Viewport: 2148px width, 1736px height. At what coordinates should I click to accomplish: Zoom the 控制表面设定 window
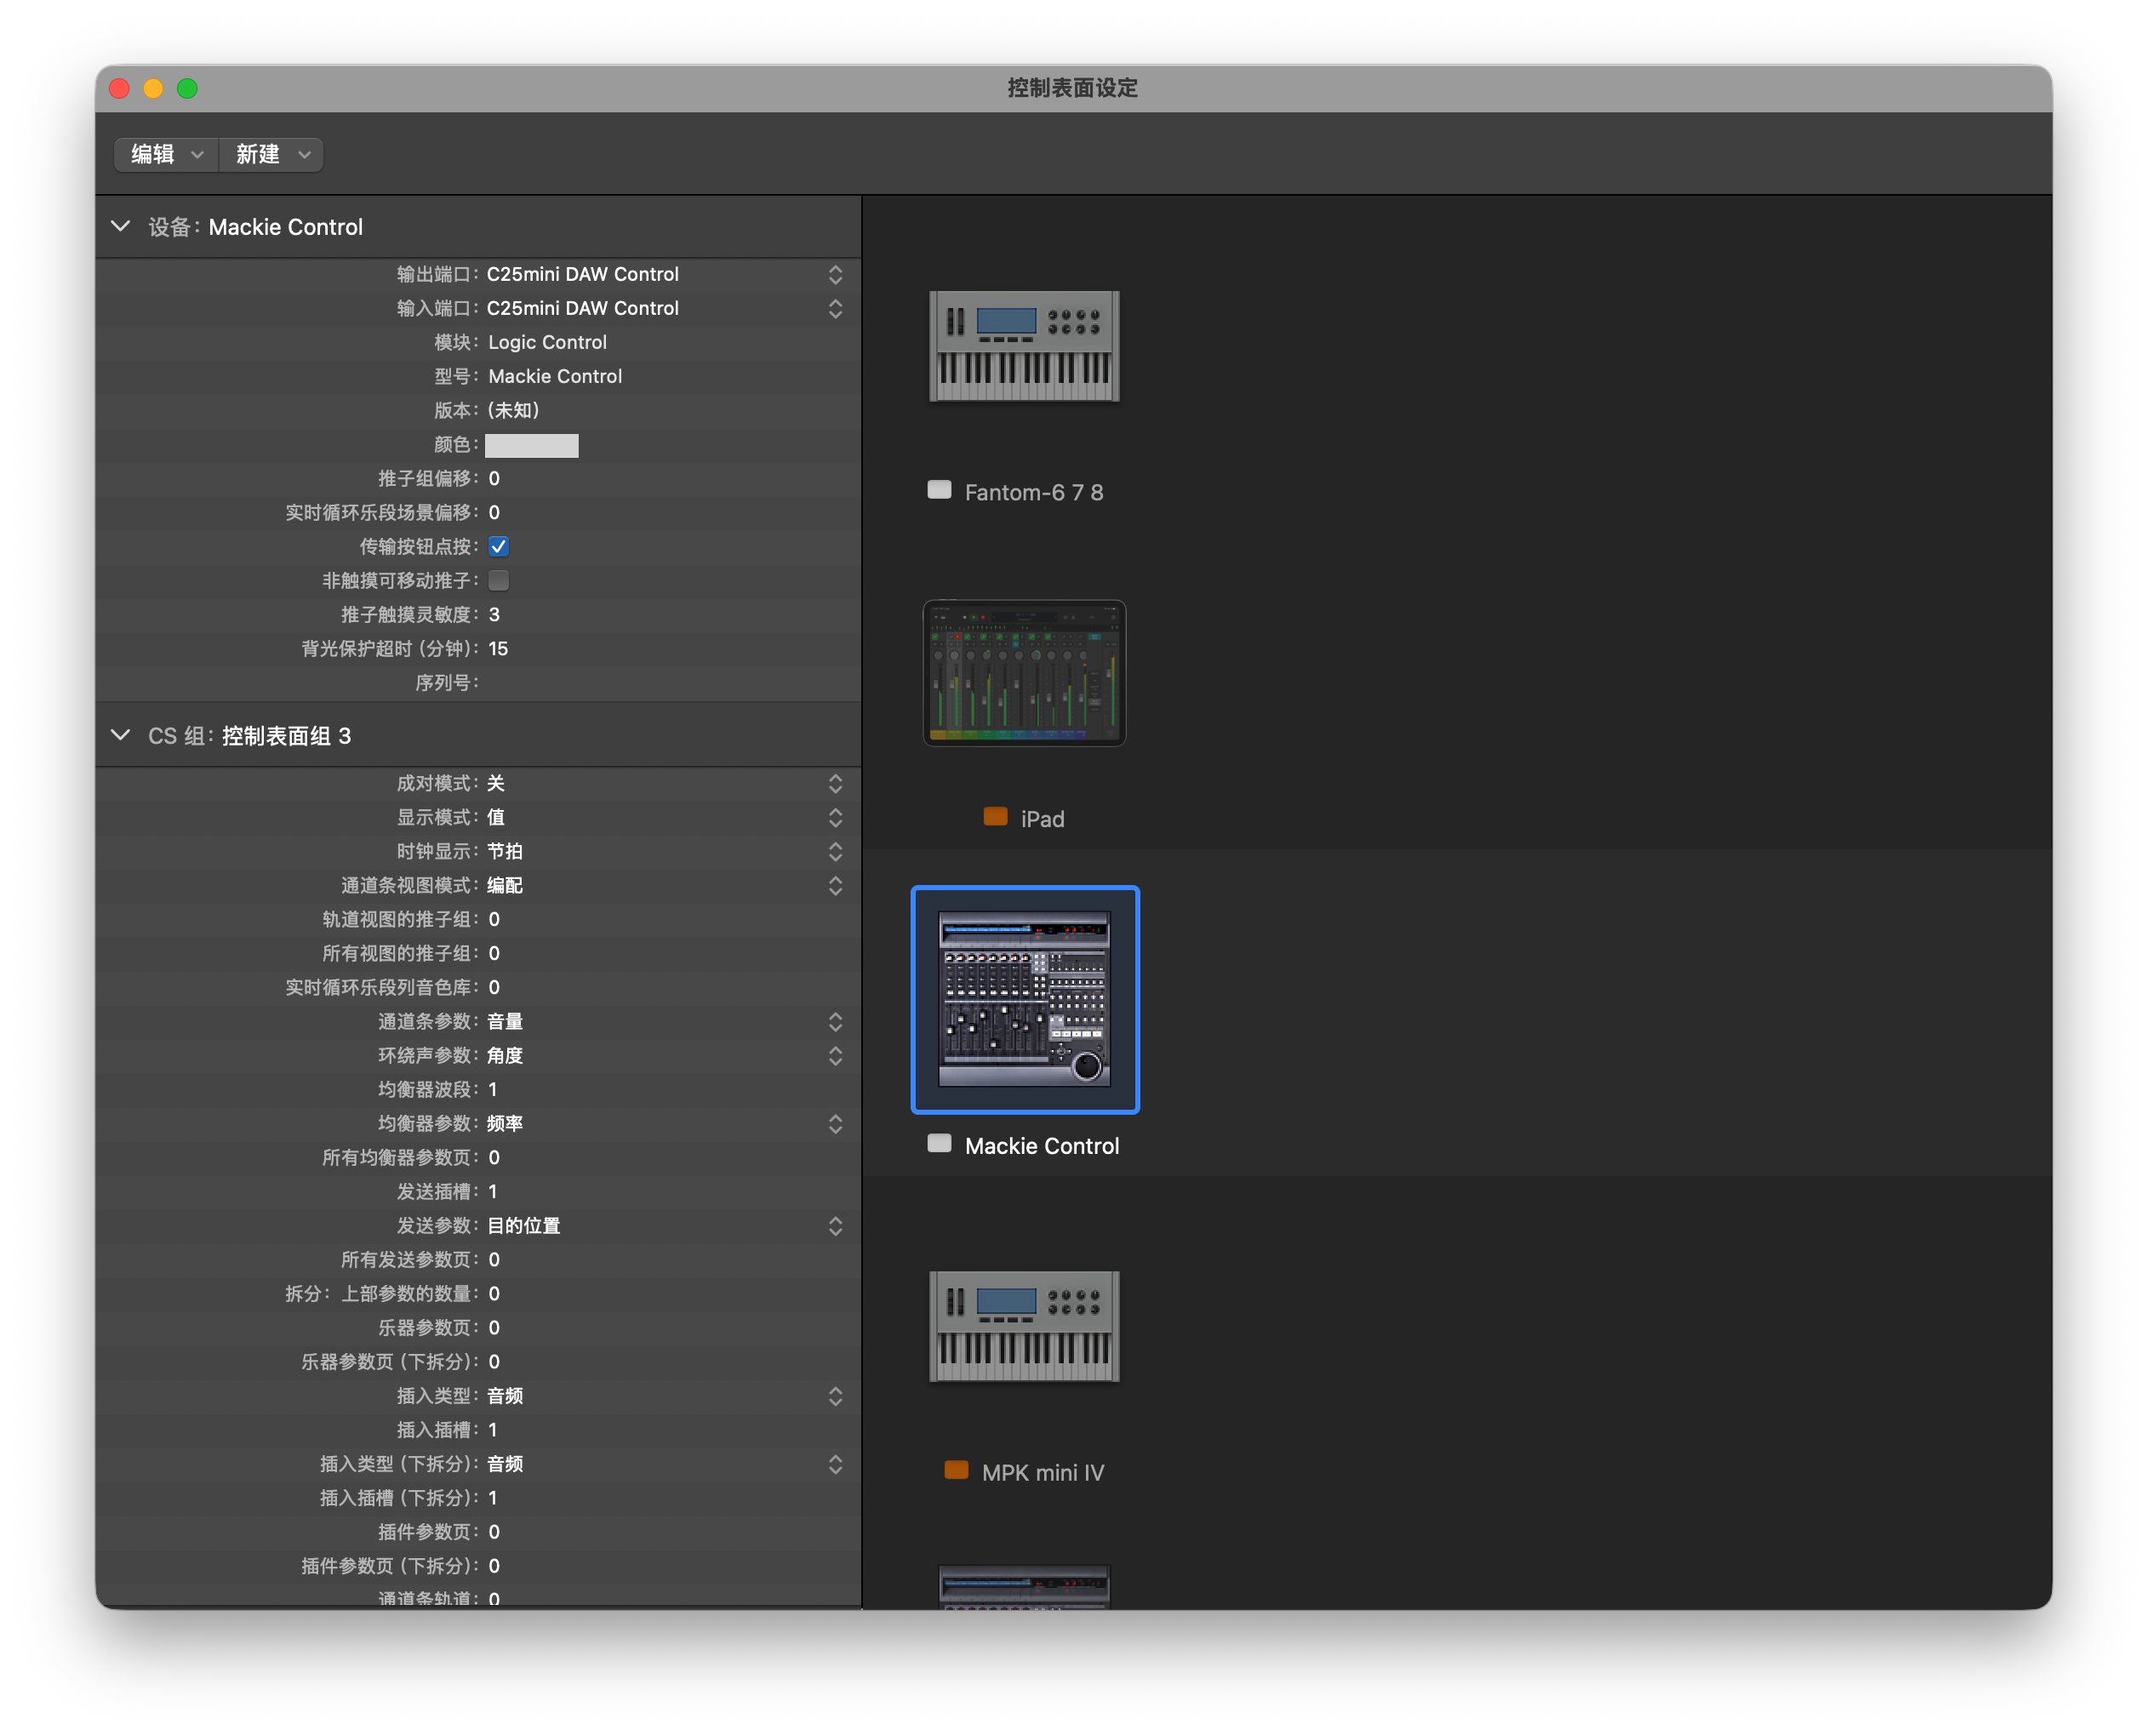(187, 88)
